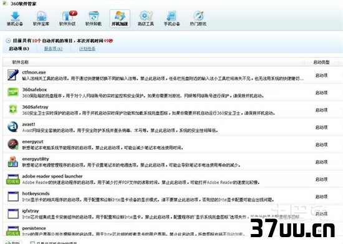Click the avast! startup item icon
Image resolution: width=343 pixels, height=244 pixels.
pos(12,127)
